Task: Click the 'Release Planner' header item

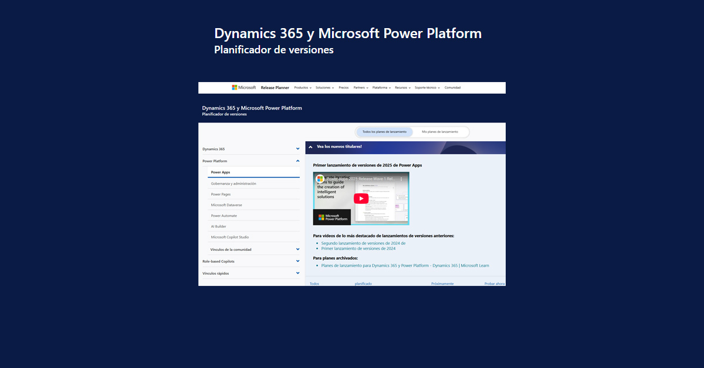Action: (275, 87)
